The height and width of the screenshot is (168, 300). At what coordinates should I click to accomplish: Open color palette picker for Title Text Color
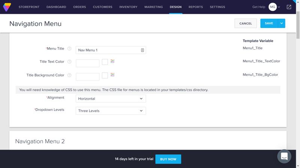coord(112,61)
